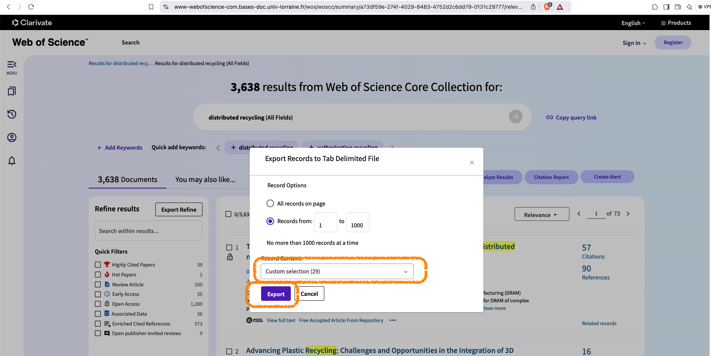Expand the Record Content dropdown

337,271
